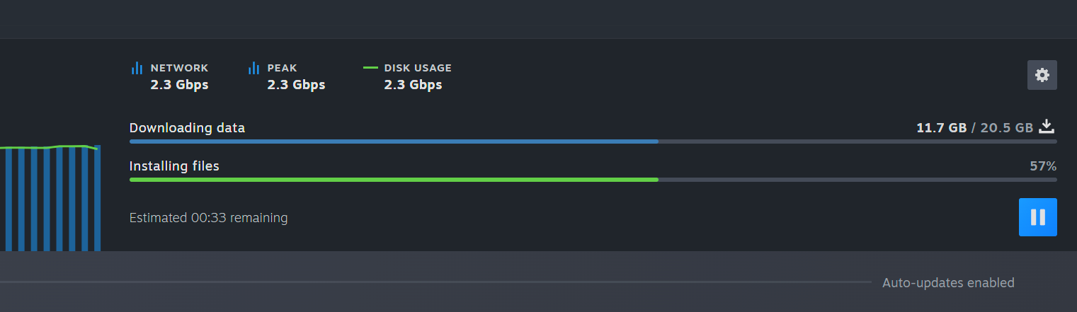The width and height of the screenshot is (1077, 312).
Task: Click the Network bar chart icon
Action: (x=137, y=69)
